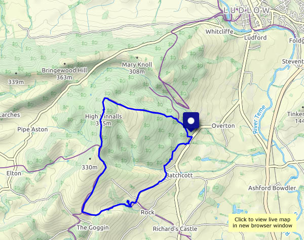Select Richard's Castle label
This screenshot has height=240, width=304.
coord(175,229)
